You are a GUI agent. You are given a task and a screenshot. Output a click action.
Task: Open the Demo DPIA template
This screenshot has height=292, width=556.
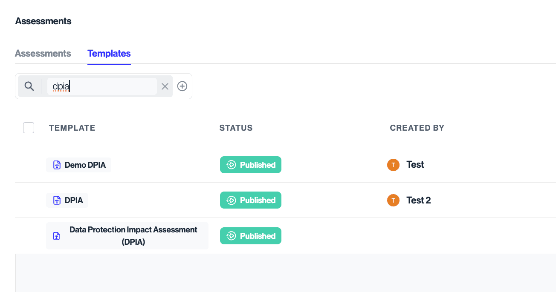coord(85,165)
